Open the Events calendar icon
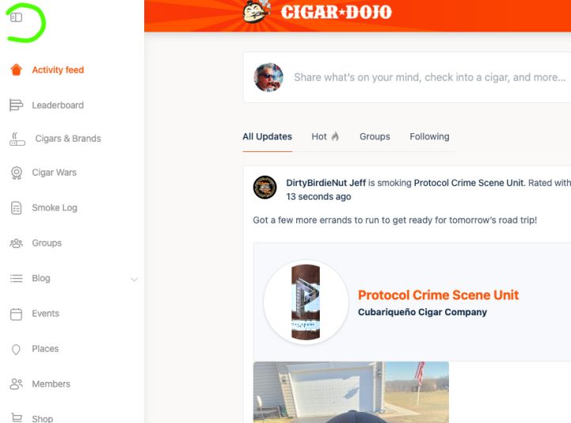This screenshot has width=571, height=423. [16, 314]
